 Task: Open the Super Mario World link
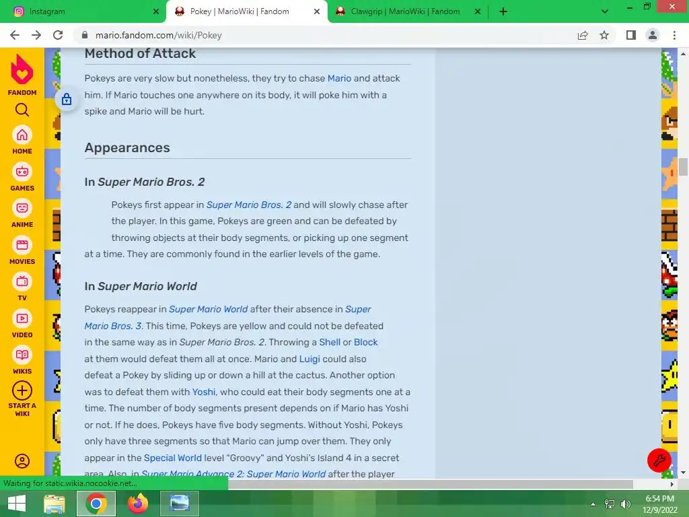point(209,309)
